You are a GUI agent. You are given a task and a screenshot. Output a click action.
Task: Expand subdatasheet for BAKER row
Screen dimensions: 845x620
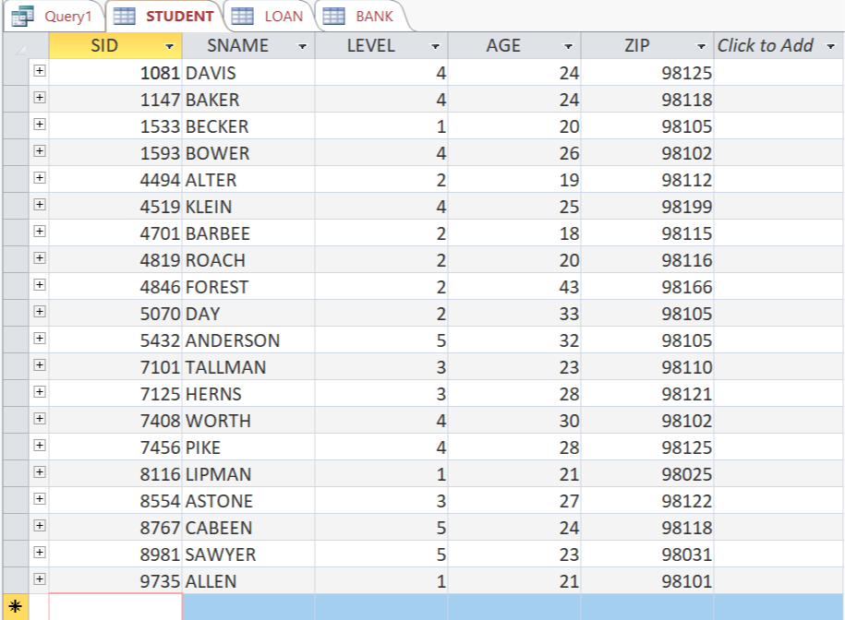40,98
